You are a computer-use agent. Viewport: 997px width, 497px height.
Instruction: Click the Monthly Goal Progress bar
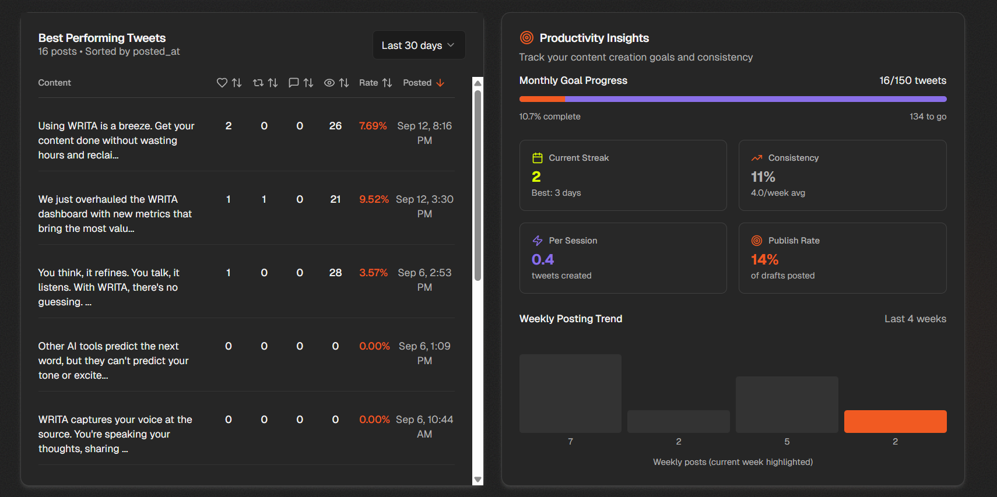coord(733,99)
